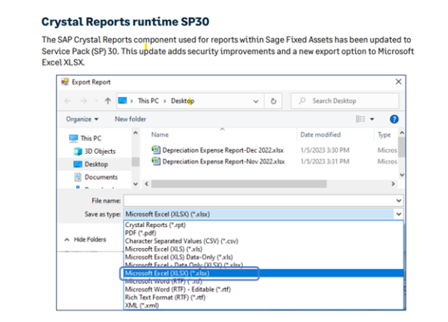Open the Documents folder in sidebar
Screen dimensions: 448x322
(100, 177)
